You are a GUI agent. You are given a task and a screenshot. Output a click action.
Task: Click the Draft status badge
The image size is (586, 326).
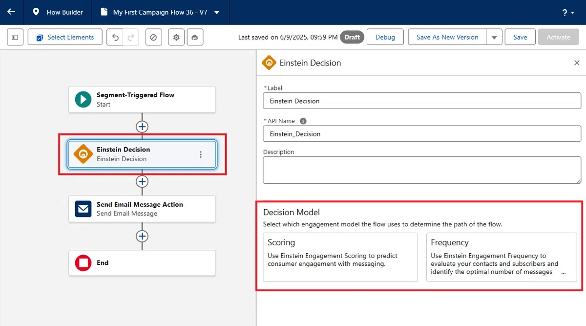[352, 37]
